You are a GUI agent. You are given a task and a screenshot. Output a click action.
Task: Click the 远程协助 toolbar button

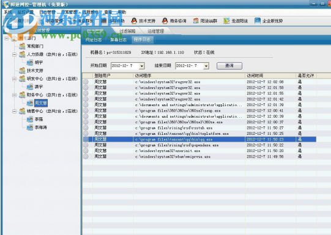pos(113,21)
